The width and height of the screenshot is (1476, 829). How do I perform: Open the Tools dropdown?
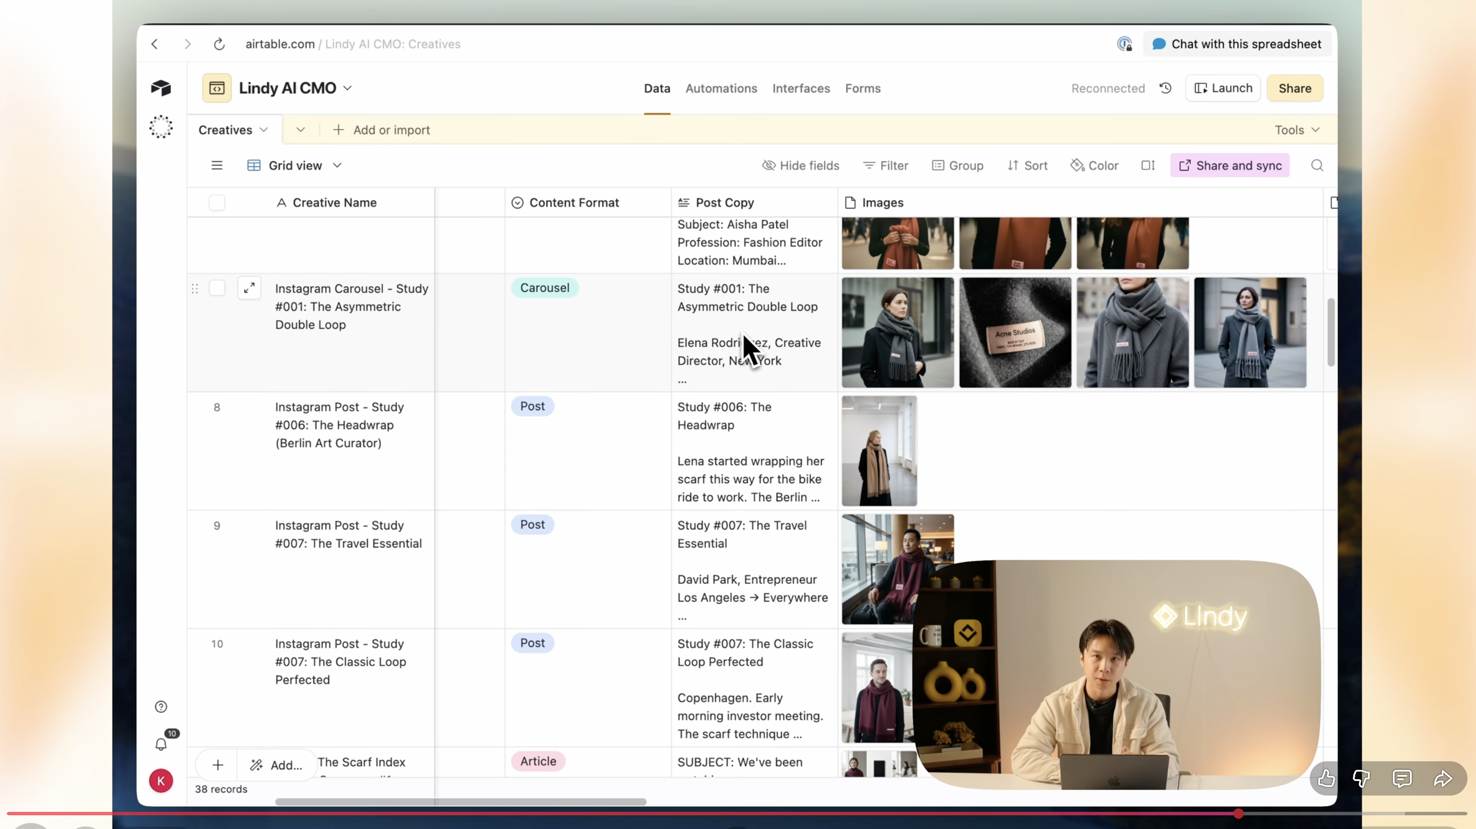(1297, 130)
